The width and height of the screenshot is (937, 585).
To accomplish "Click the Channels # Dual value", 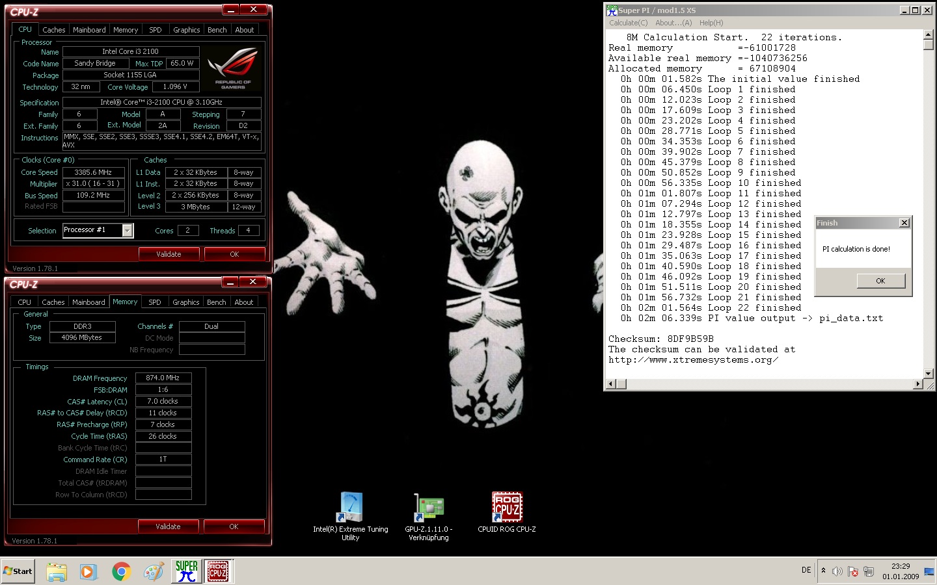I will click(211, 326).
